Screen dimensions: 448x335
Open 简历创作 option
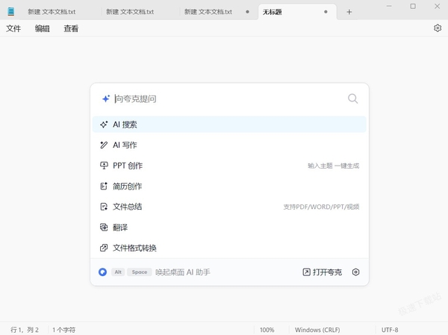coord(229,186)
